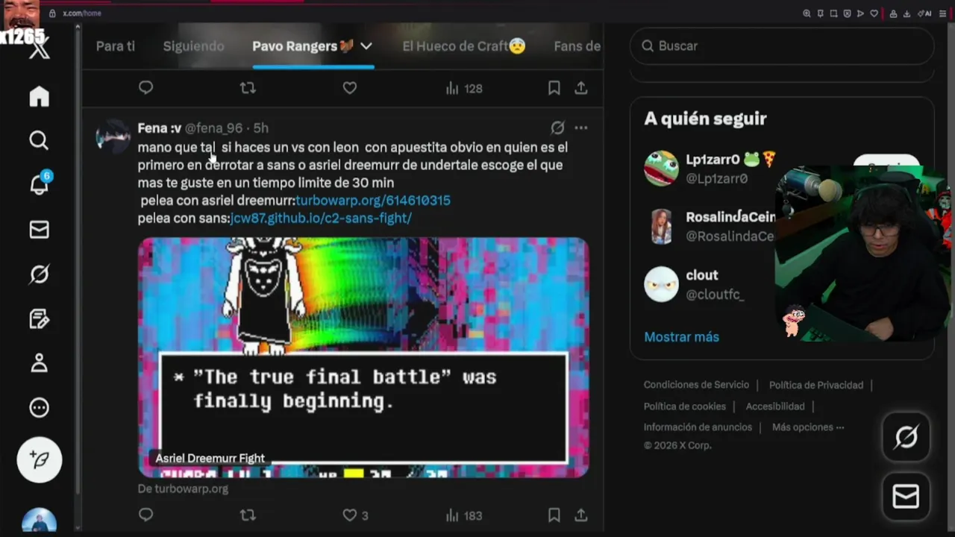View analytics showing 128 views
Viewport: 955px width, 537px height.
(464, 88)
